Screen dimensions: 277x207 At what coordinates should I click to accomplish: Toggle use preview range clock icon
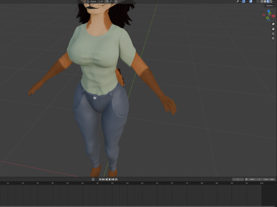[x=246, y=179]
